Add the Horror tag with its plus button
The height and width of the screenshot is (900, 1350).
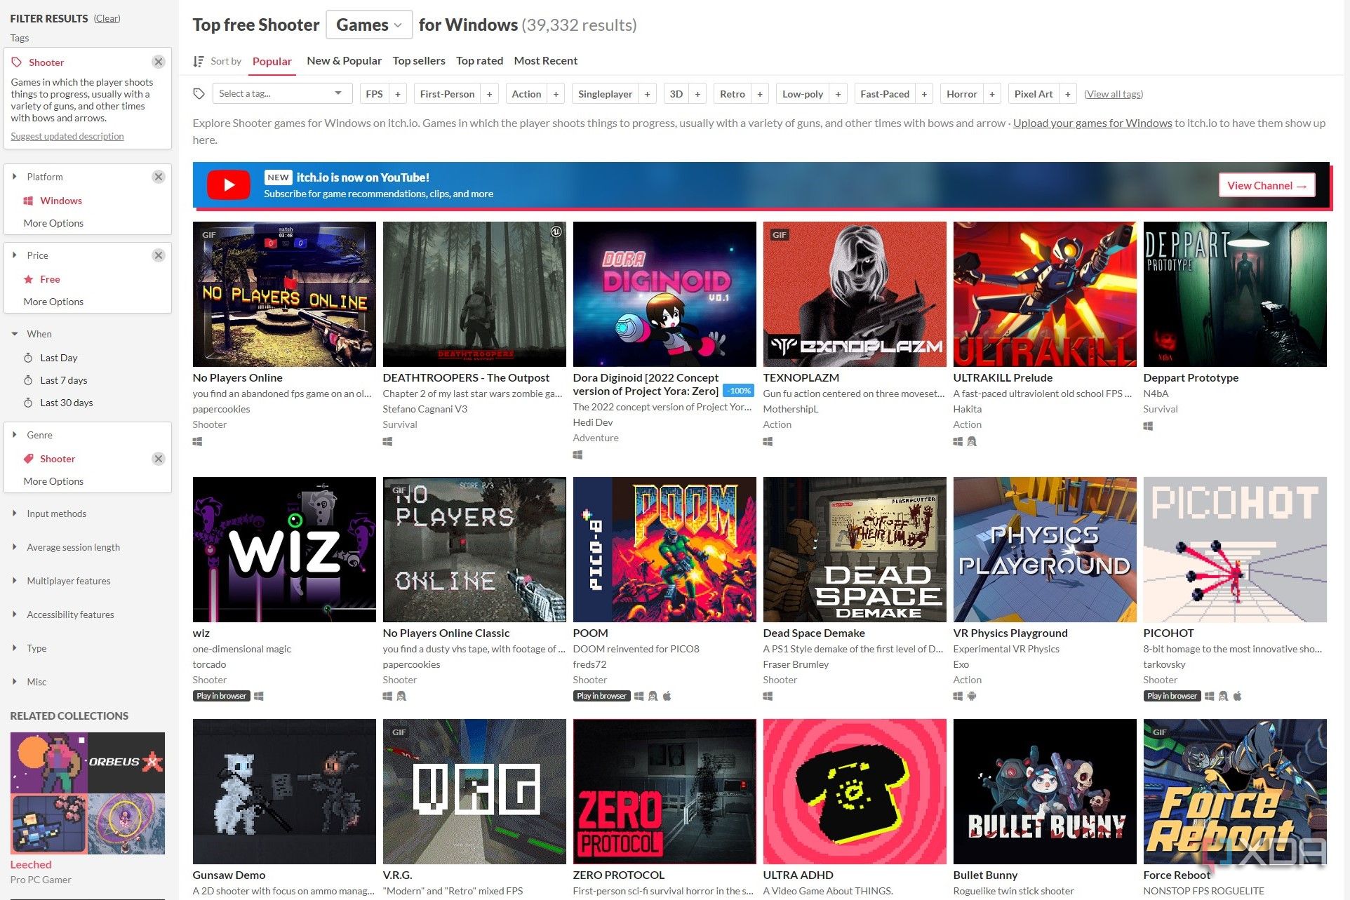pos(992,94)
